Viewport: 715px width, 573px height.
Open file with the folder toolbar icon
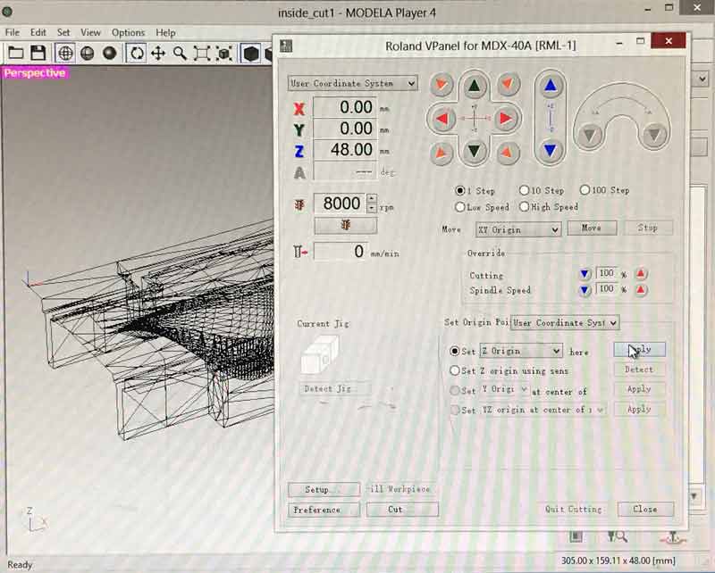(16, 54)
